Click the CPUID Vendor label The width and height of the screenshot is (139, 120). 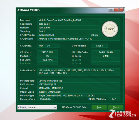28,35
